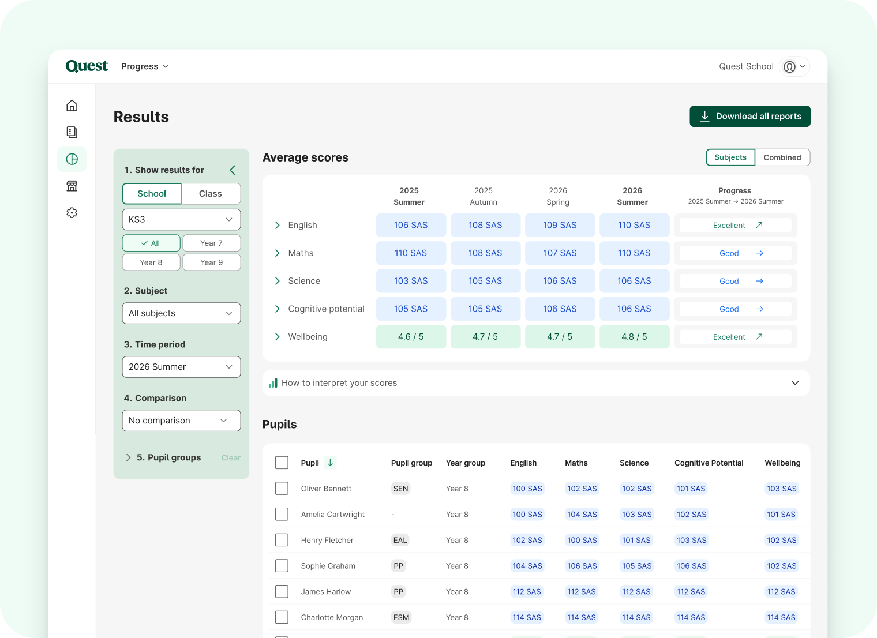Click the Quest School name label

[746, 66]
